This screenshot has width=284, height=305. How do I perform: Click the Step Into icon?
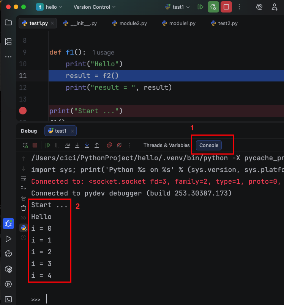[77, 145]
